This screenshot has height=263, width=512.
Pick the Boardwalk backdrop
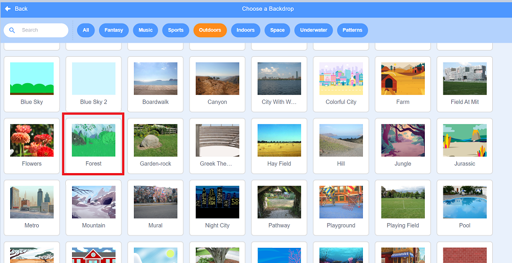[x=155, y=84]
